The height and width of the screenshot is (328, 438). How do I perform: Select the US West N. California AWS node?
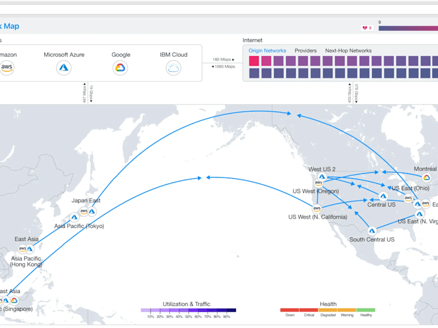(317, 208)
